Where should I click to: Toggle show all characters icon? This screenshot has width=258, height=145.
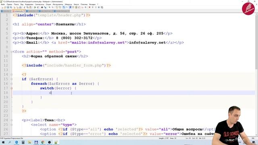[67, 7]
